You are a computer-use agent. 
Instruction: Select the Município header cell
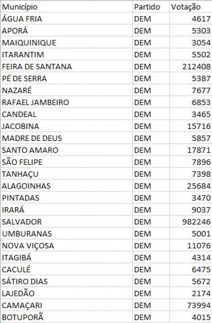pyautogui.click(x=67, y=7)
